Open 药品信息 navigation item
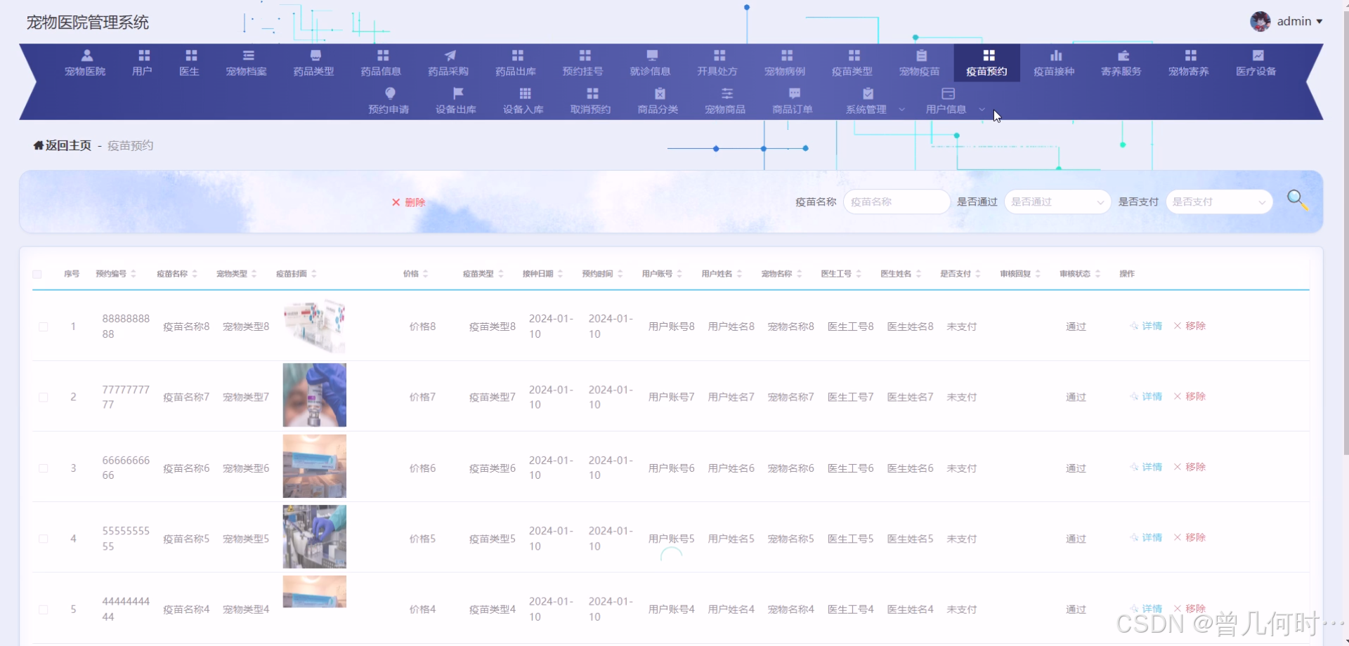The image size is (1349, 646). 382,62
